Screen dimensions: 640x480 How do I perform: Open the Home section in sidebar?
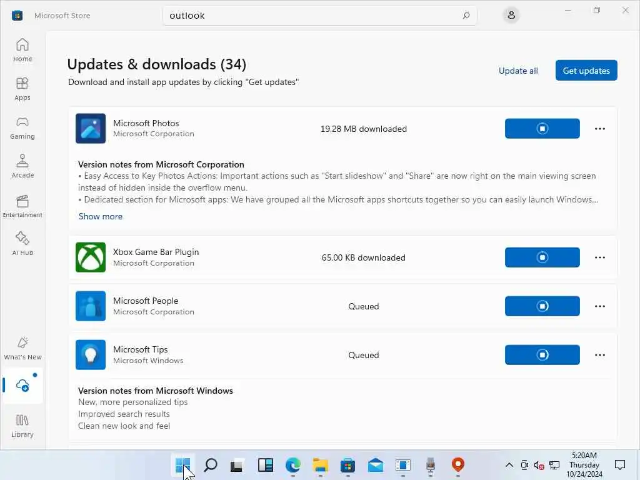[x=22, y=50]
